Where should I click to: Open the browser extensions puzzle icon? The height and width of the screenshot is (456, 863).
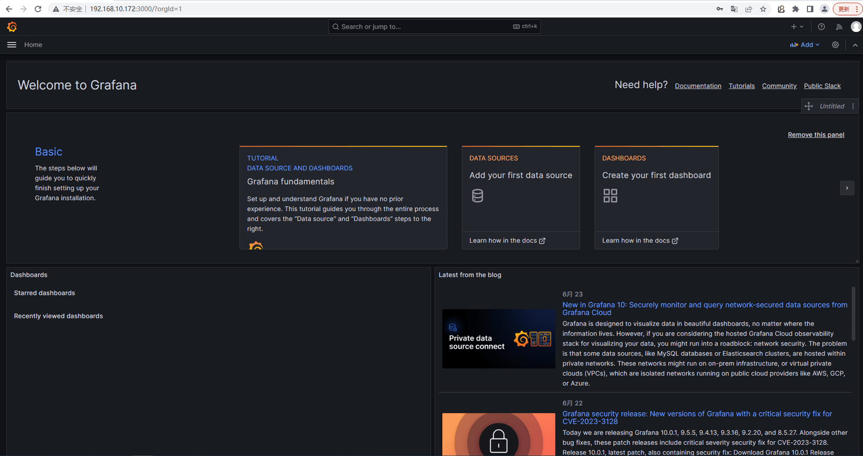796,9
